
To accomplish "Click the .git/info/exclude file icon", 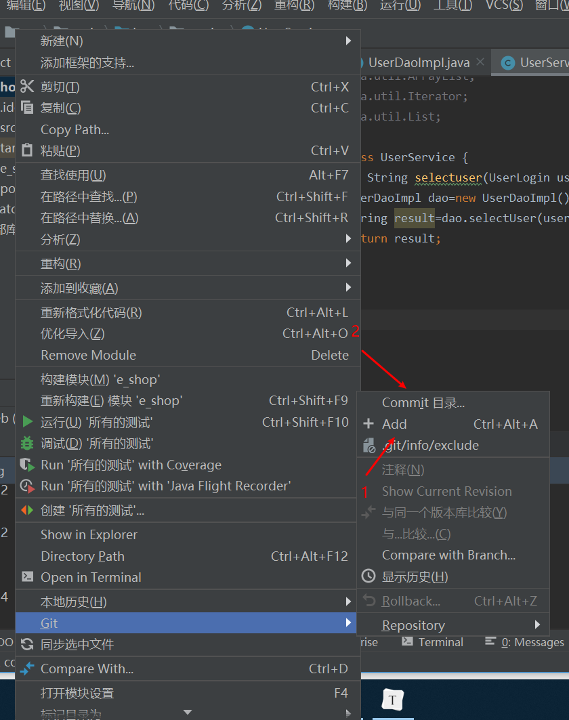I will coord(369,445).
